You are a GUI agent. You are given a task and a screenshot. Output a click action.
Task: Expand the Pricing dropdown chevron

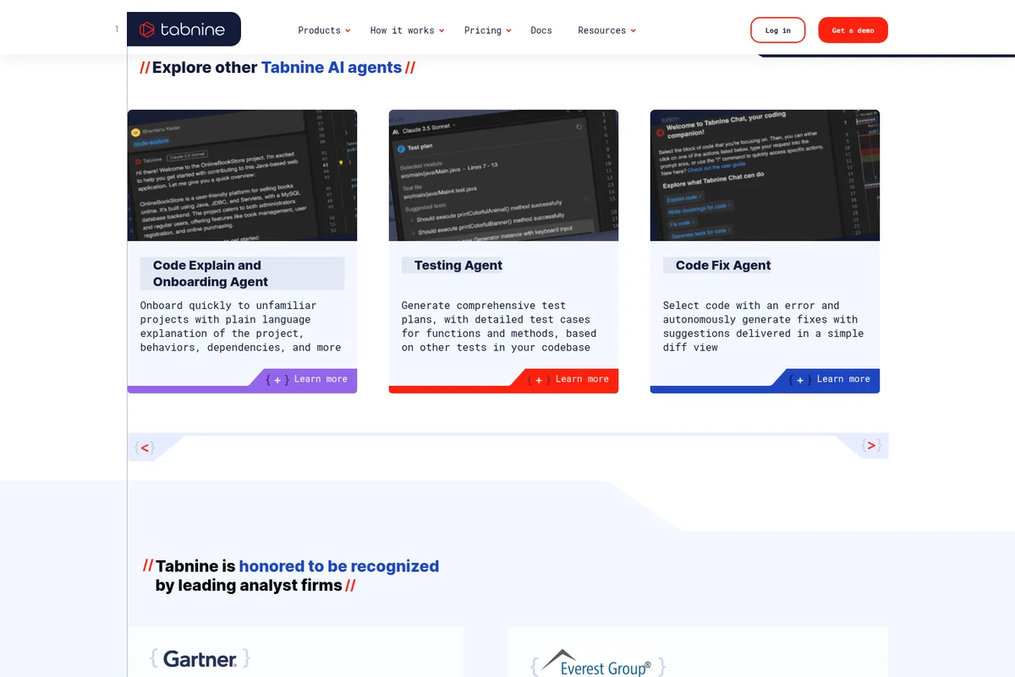click(x=508, y=31)
